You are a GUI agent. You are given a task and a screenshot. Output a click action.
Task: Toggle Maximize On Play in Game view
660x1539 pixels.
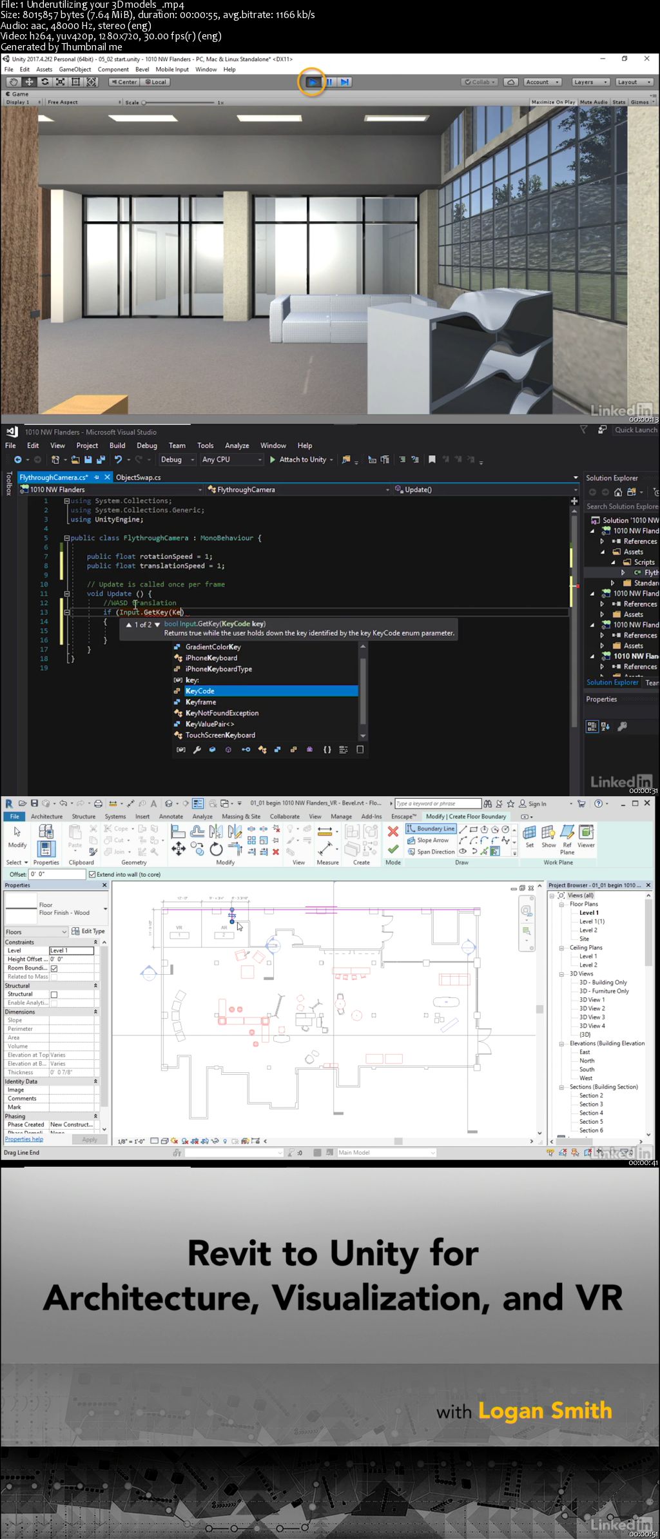coord(553,102)
